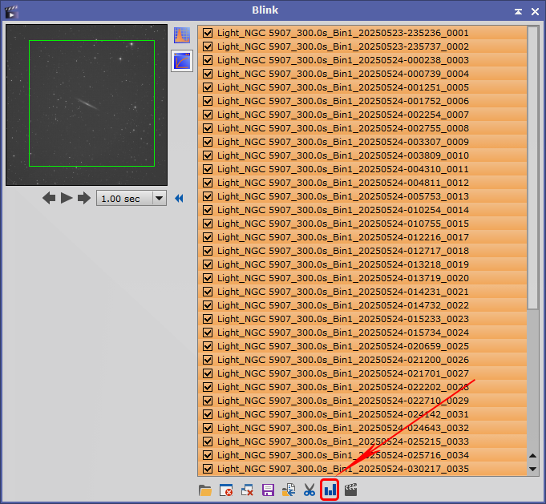Screen dimensions: 546x504
Task: Select row ending 20250524-013218_0019
Action: (362, 264)
